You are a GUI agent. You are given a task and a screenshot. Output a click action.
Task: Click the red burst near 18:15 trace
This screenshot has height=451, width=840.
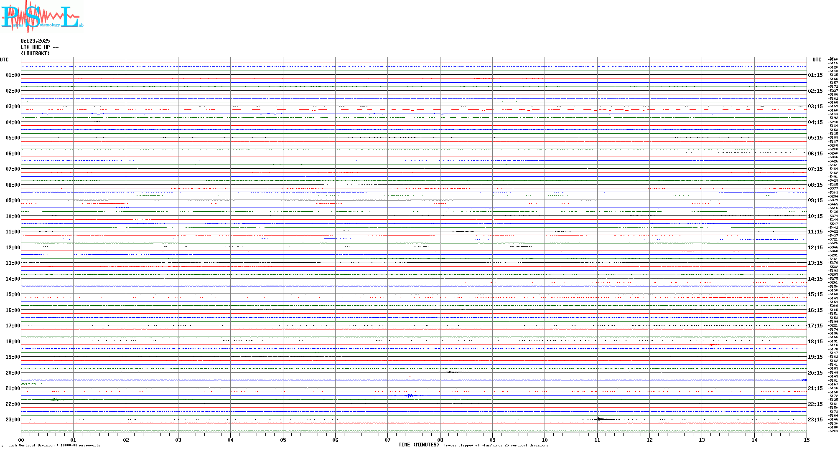point(712,345)
